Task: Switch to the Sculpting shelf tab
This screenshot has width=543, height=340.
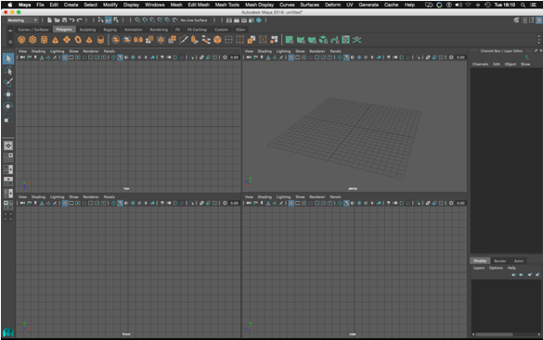Action: tap(87, 30)
